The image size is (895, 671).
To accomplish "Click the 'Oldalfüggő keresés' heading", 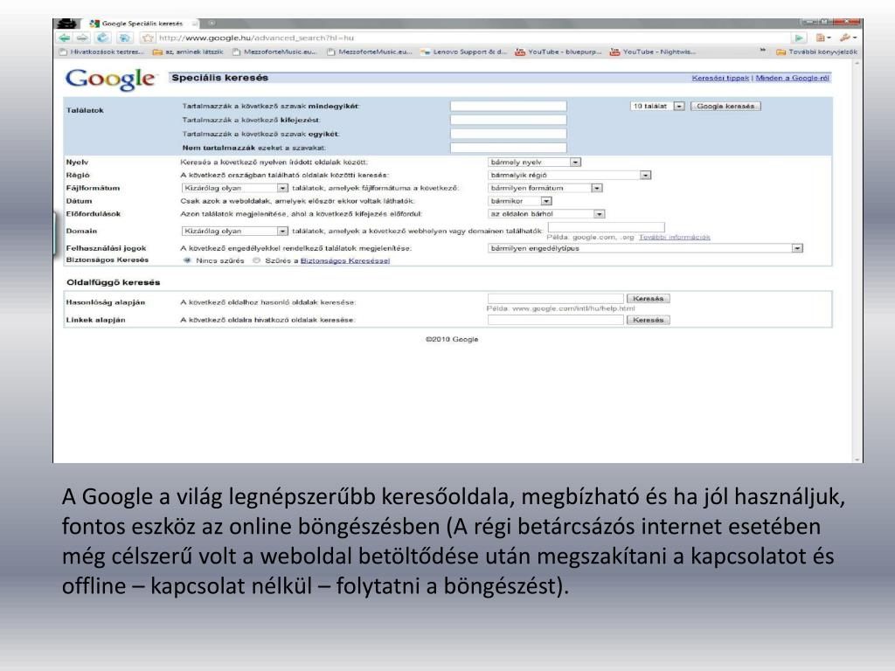I will [113, 282].
